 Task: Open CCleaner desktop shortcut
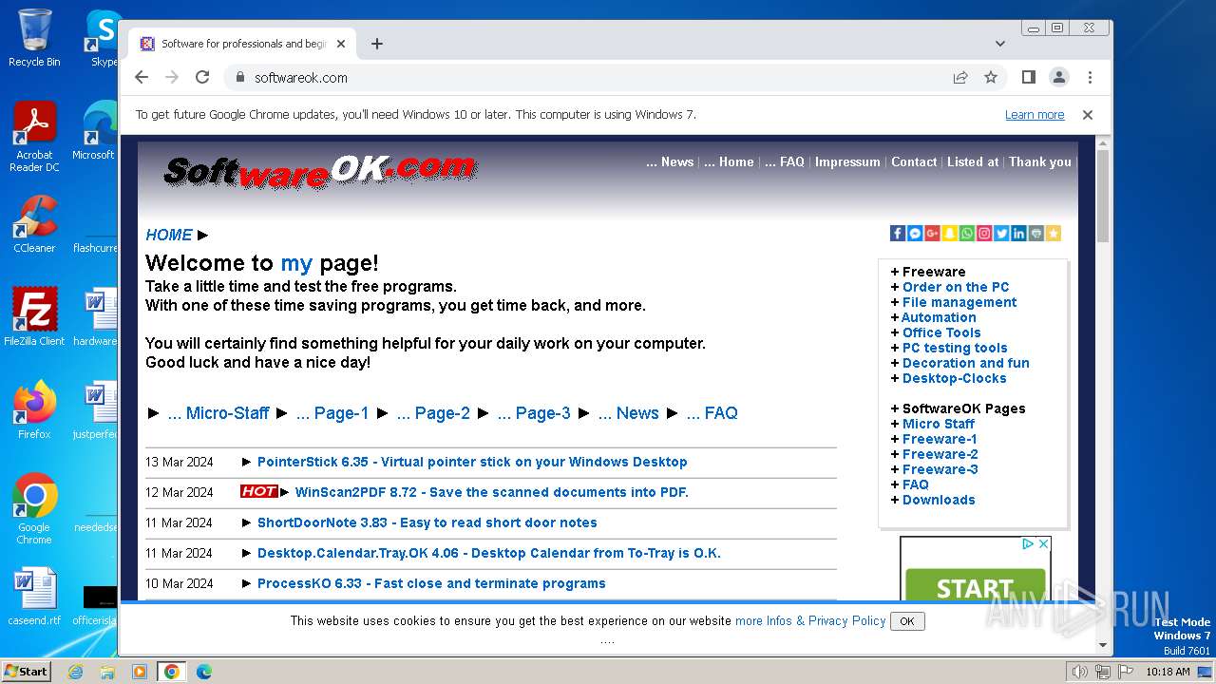tap(34, 224)
